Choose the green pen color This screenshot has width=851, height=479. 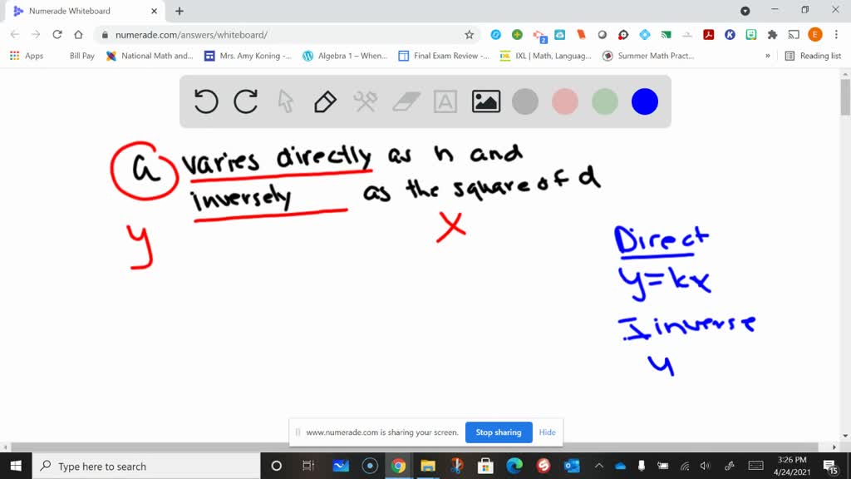(605, 101)
